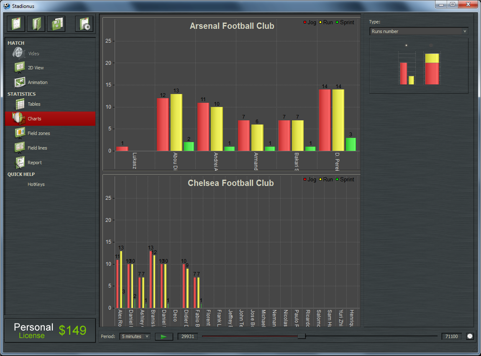Click the Sprint legend entry in Chelsea chart

pyautogui.click(x=345, y=180)
